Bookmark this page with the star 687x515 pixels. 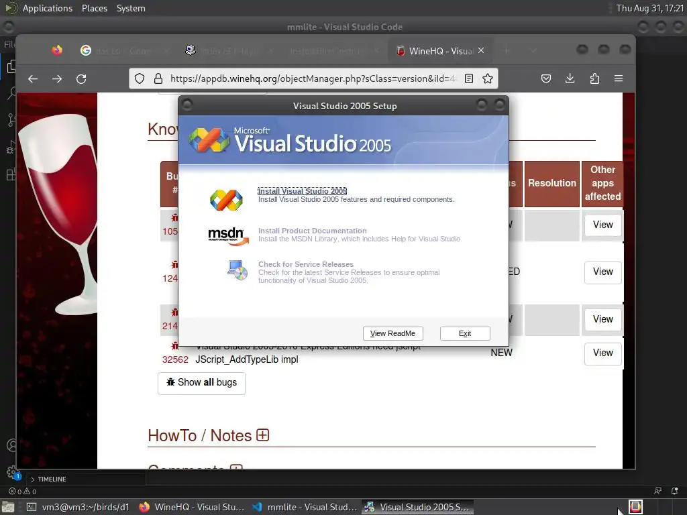(488, 78)
